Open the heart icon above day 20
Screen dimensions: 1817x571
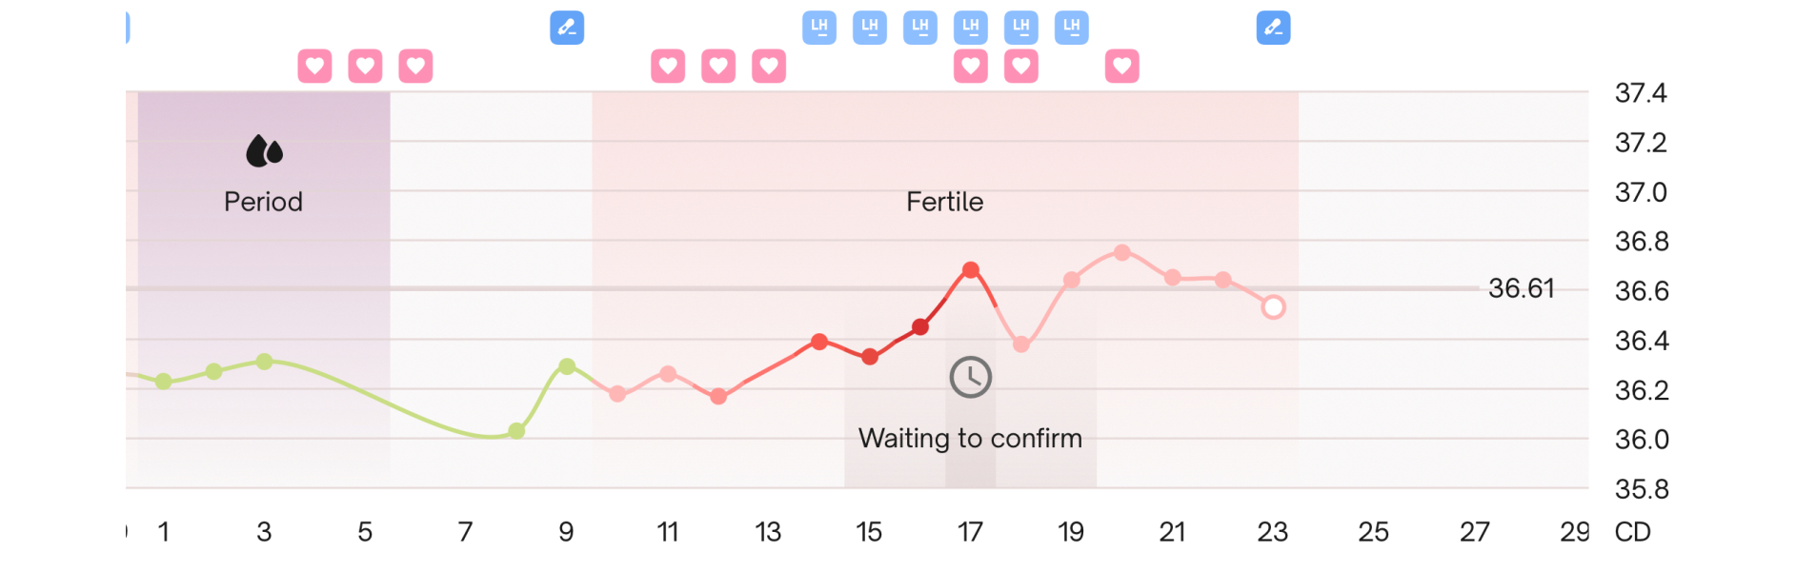1121,66
